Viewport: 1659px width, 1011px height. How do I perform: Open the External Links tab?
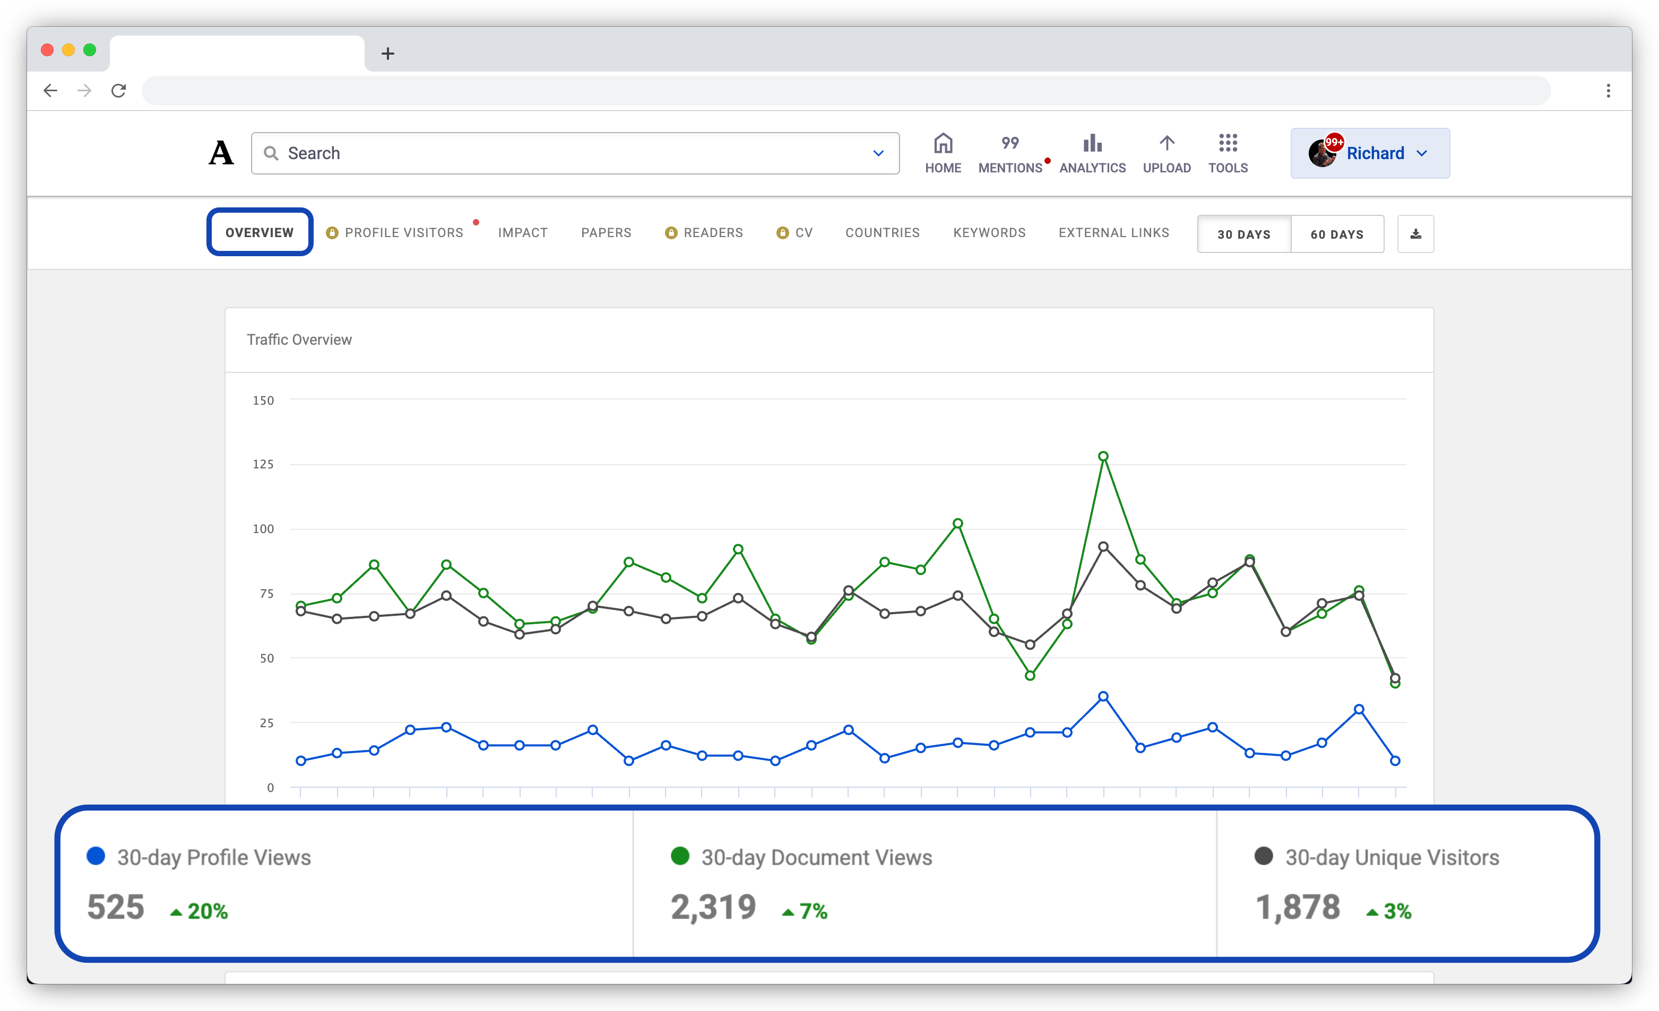click(1113, 232)
